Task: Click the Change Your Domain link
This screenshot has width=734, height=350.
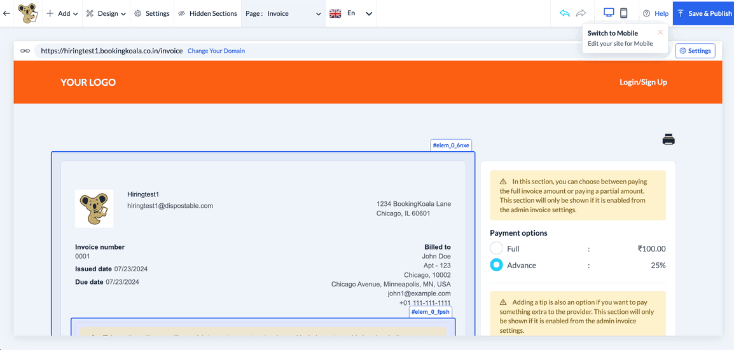Action: [216, 51]
